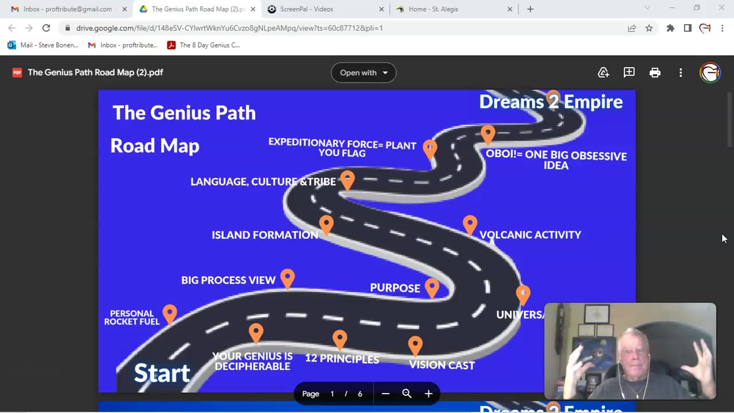734x413 pixels.
Task: Open The 8 Day Genius C... bookmark
Action: click(x=204, y=45)
